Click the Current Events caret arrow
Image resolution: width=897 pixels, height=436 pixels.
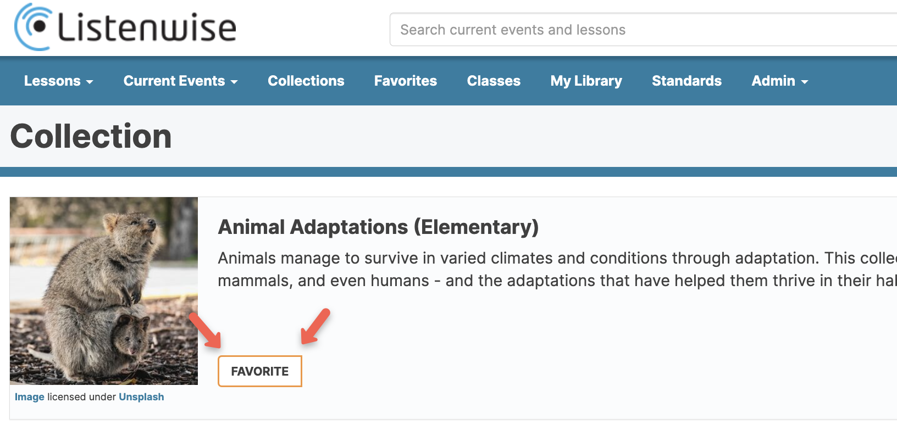(234, 82)
